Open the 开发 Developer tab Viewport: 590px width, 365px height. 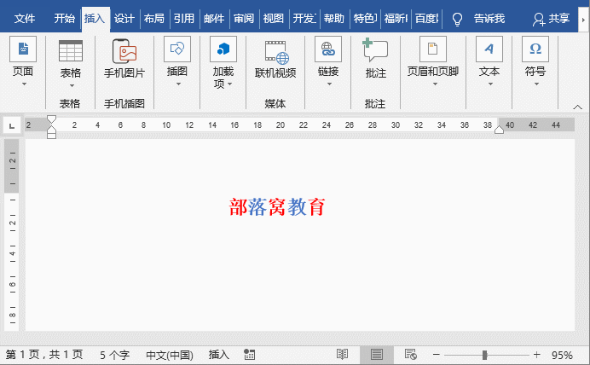pos(304,19)
